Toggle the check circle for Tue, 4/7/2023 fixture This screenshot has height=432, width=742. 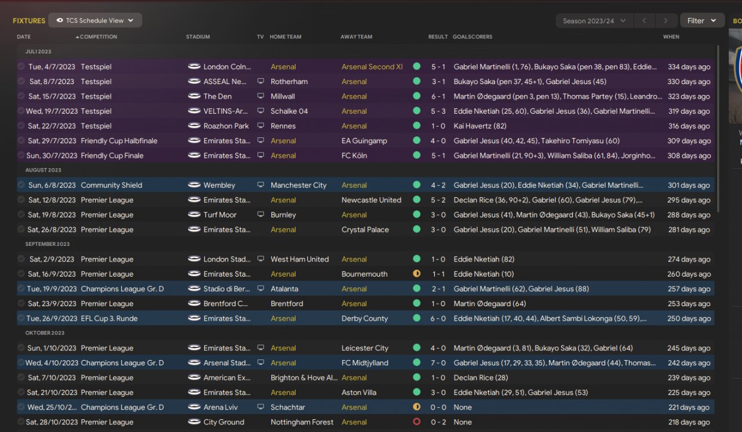[x=21, y=67]
